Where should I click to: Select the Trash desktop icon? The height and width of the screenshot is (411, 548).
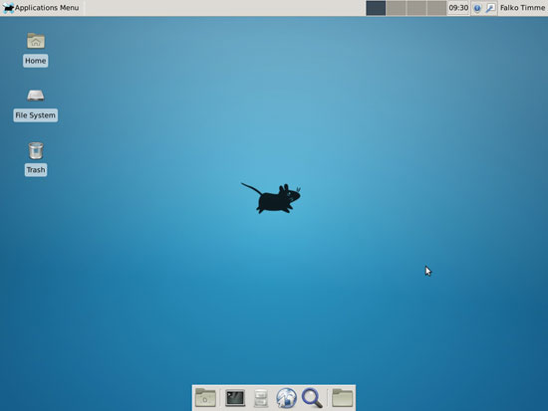tap(36, 151)
